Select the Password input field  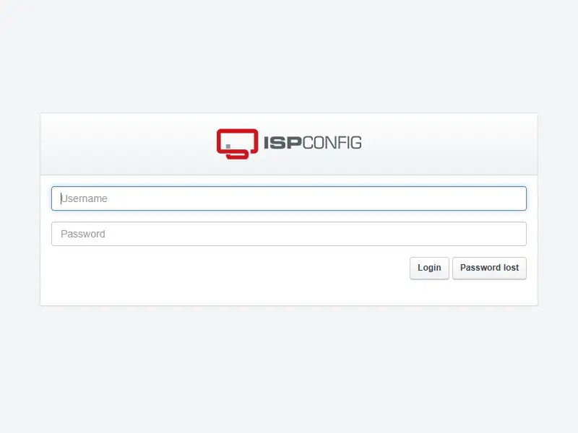click(288, 234)
